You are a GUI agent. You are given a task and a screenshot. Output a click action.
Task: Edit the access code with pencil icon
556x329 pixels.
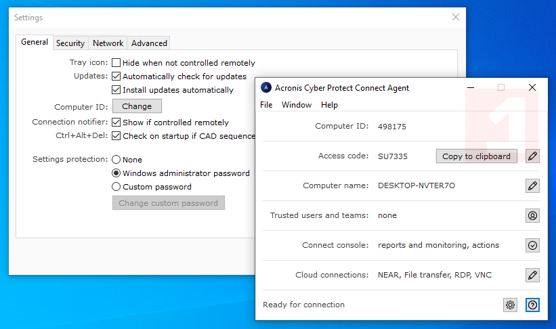click(532, 156)
